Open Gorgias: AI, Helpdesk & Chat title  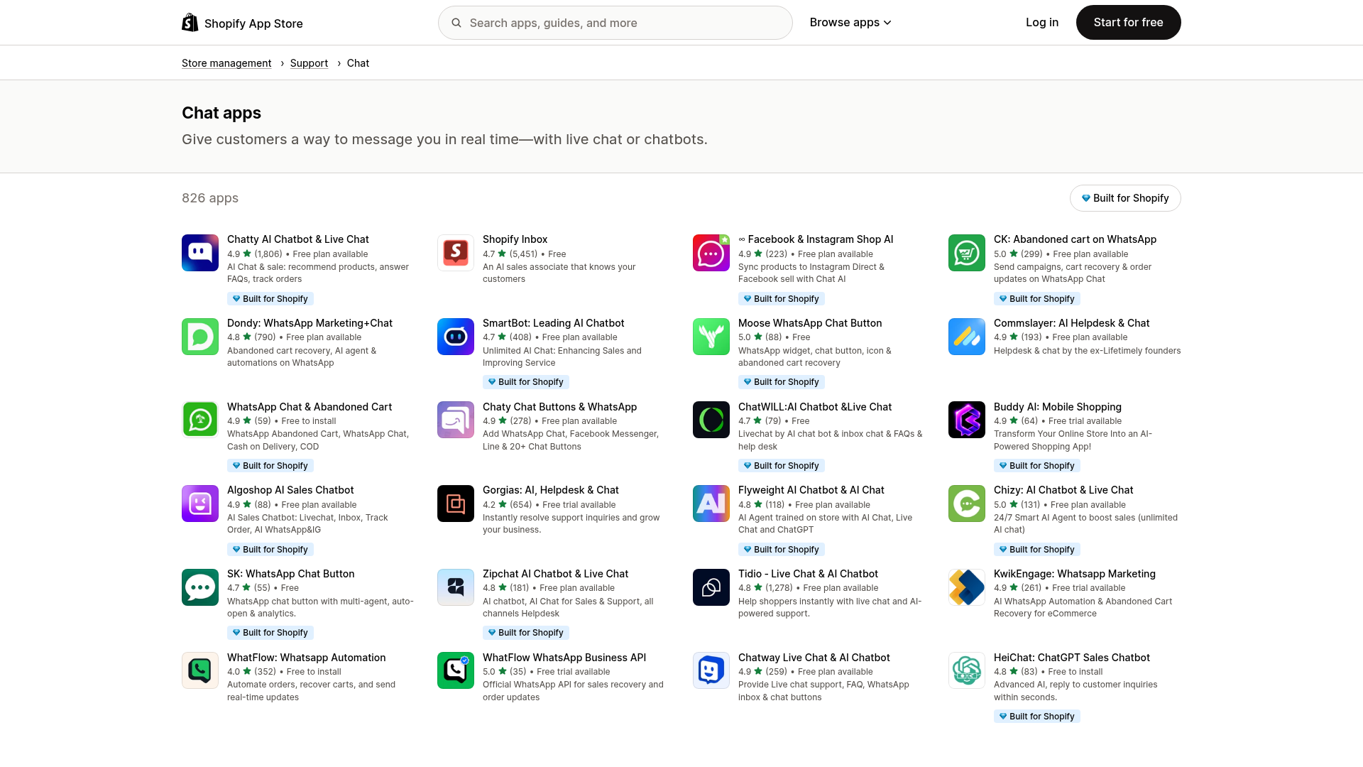(x=551, y=490)
